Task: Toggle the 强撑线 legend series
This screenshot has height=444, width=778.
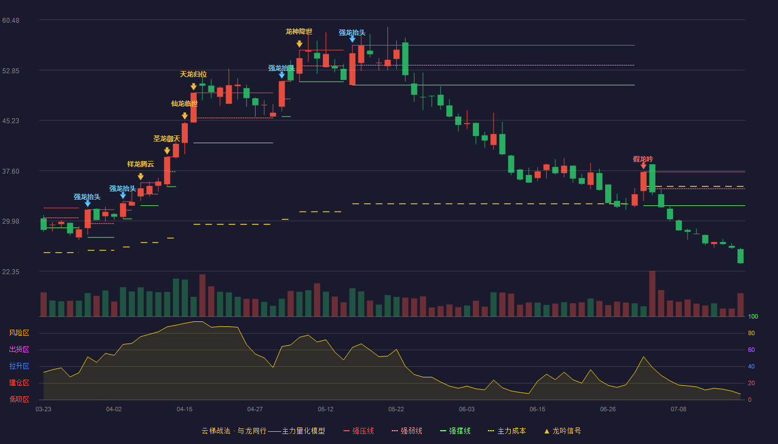Action: [x=455, y=431]
